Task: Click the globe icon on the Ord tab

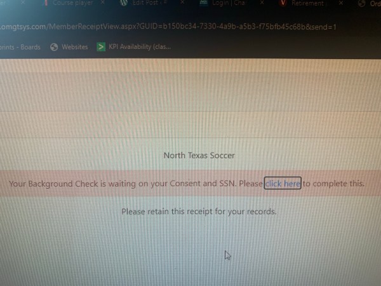Action: 362,3
